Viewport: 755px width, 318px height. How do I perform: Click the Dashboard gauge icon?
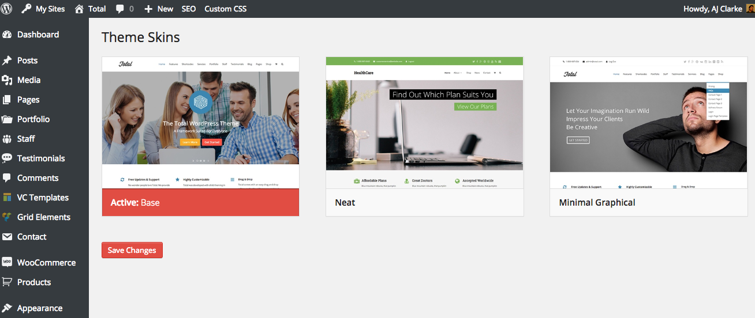pos(7,35)
